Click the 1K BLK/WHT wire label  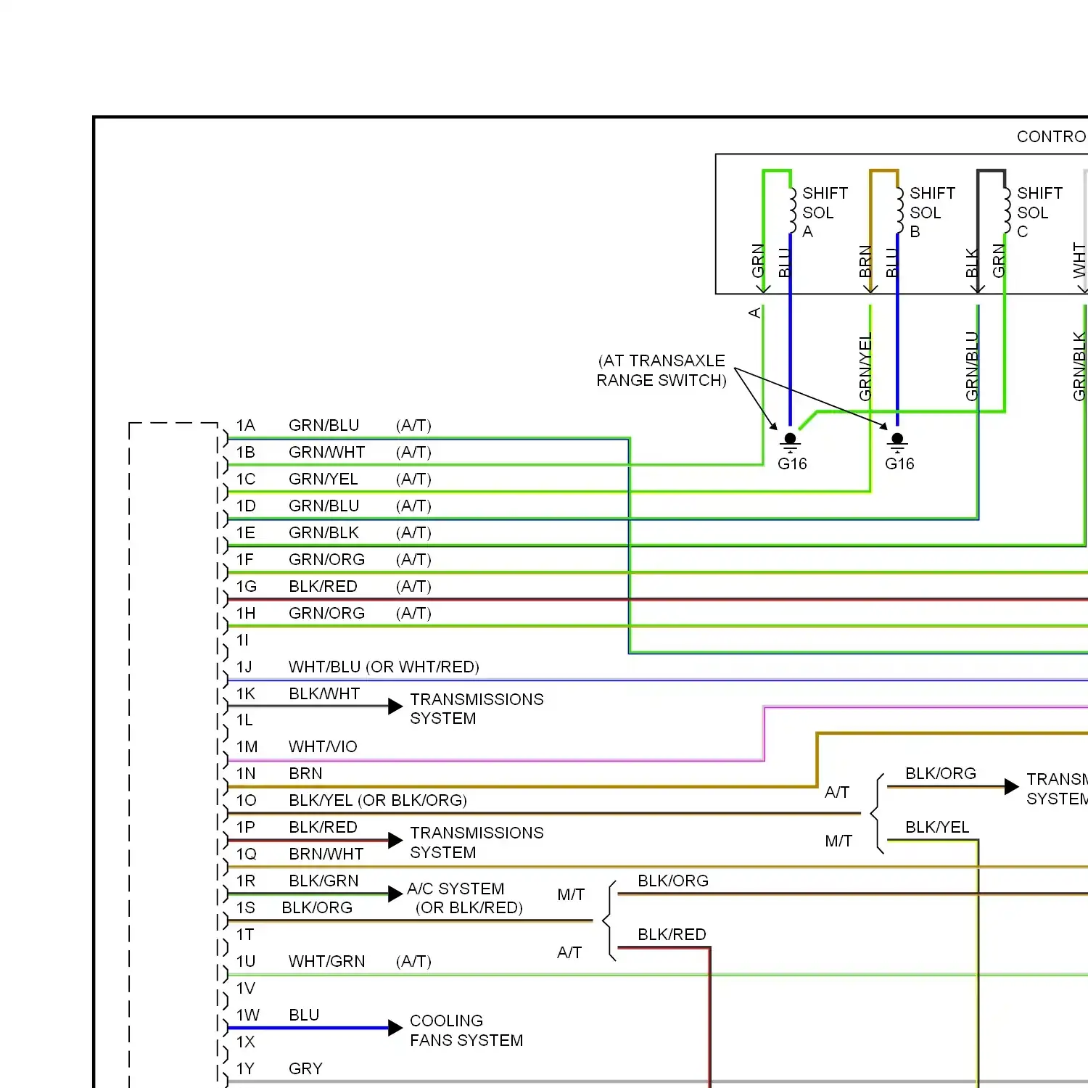coord(324,694)
